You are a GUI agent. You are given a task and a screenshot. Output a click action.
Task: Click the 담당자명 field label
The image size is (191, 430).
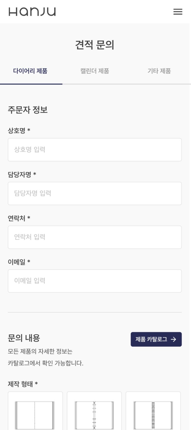20,174
